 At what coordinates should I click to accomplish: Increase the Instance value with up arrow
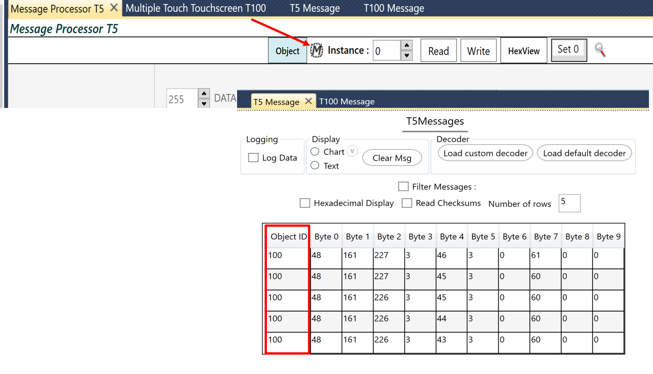tap(407, 45)
